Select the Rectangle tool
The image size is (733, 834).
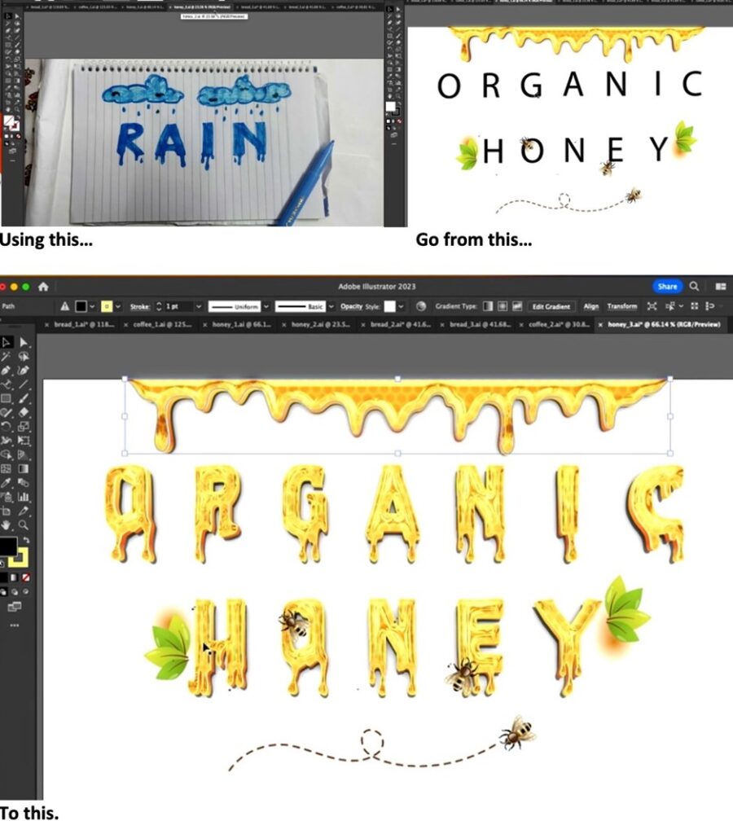(x=7, y=397)
